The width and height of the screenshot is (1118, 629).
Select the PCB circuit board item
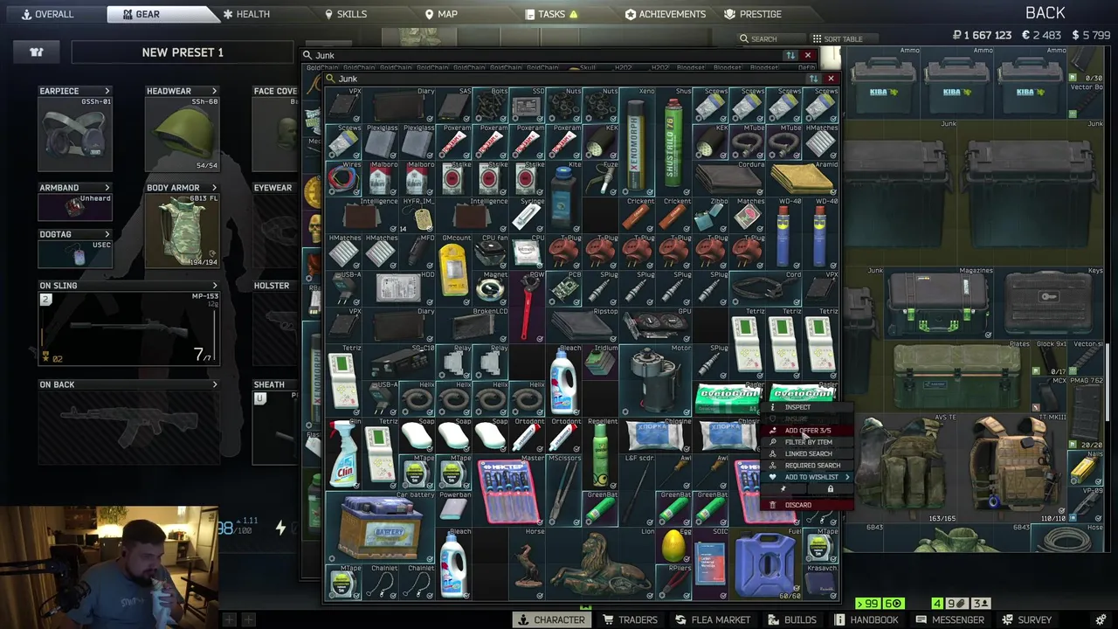563,288
